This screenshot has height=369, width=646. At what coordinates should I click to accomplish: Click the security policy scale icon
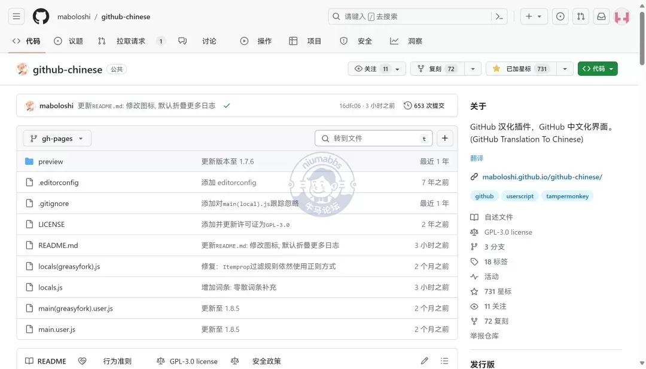pyautogui.click(x=235, y=361)
